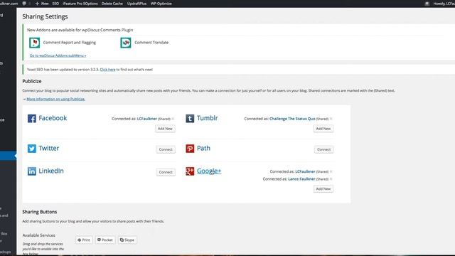The image size is (455, 256).
Task: Click the Comment Report and Flagging text
Action: pos(70,43)
